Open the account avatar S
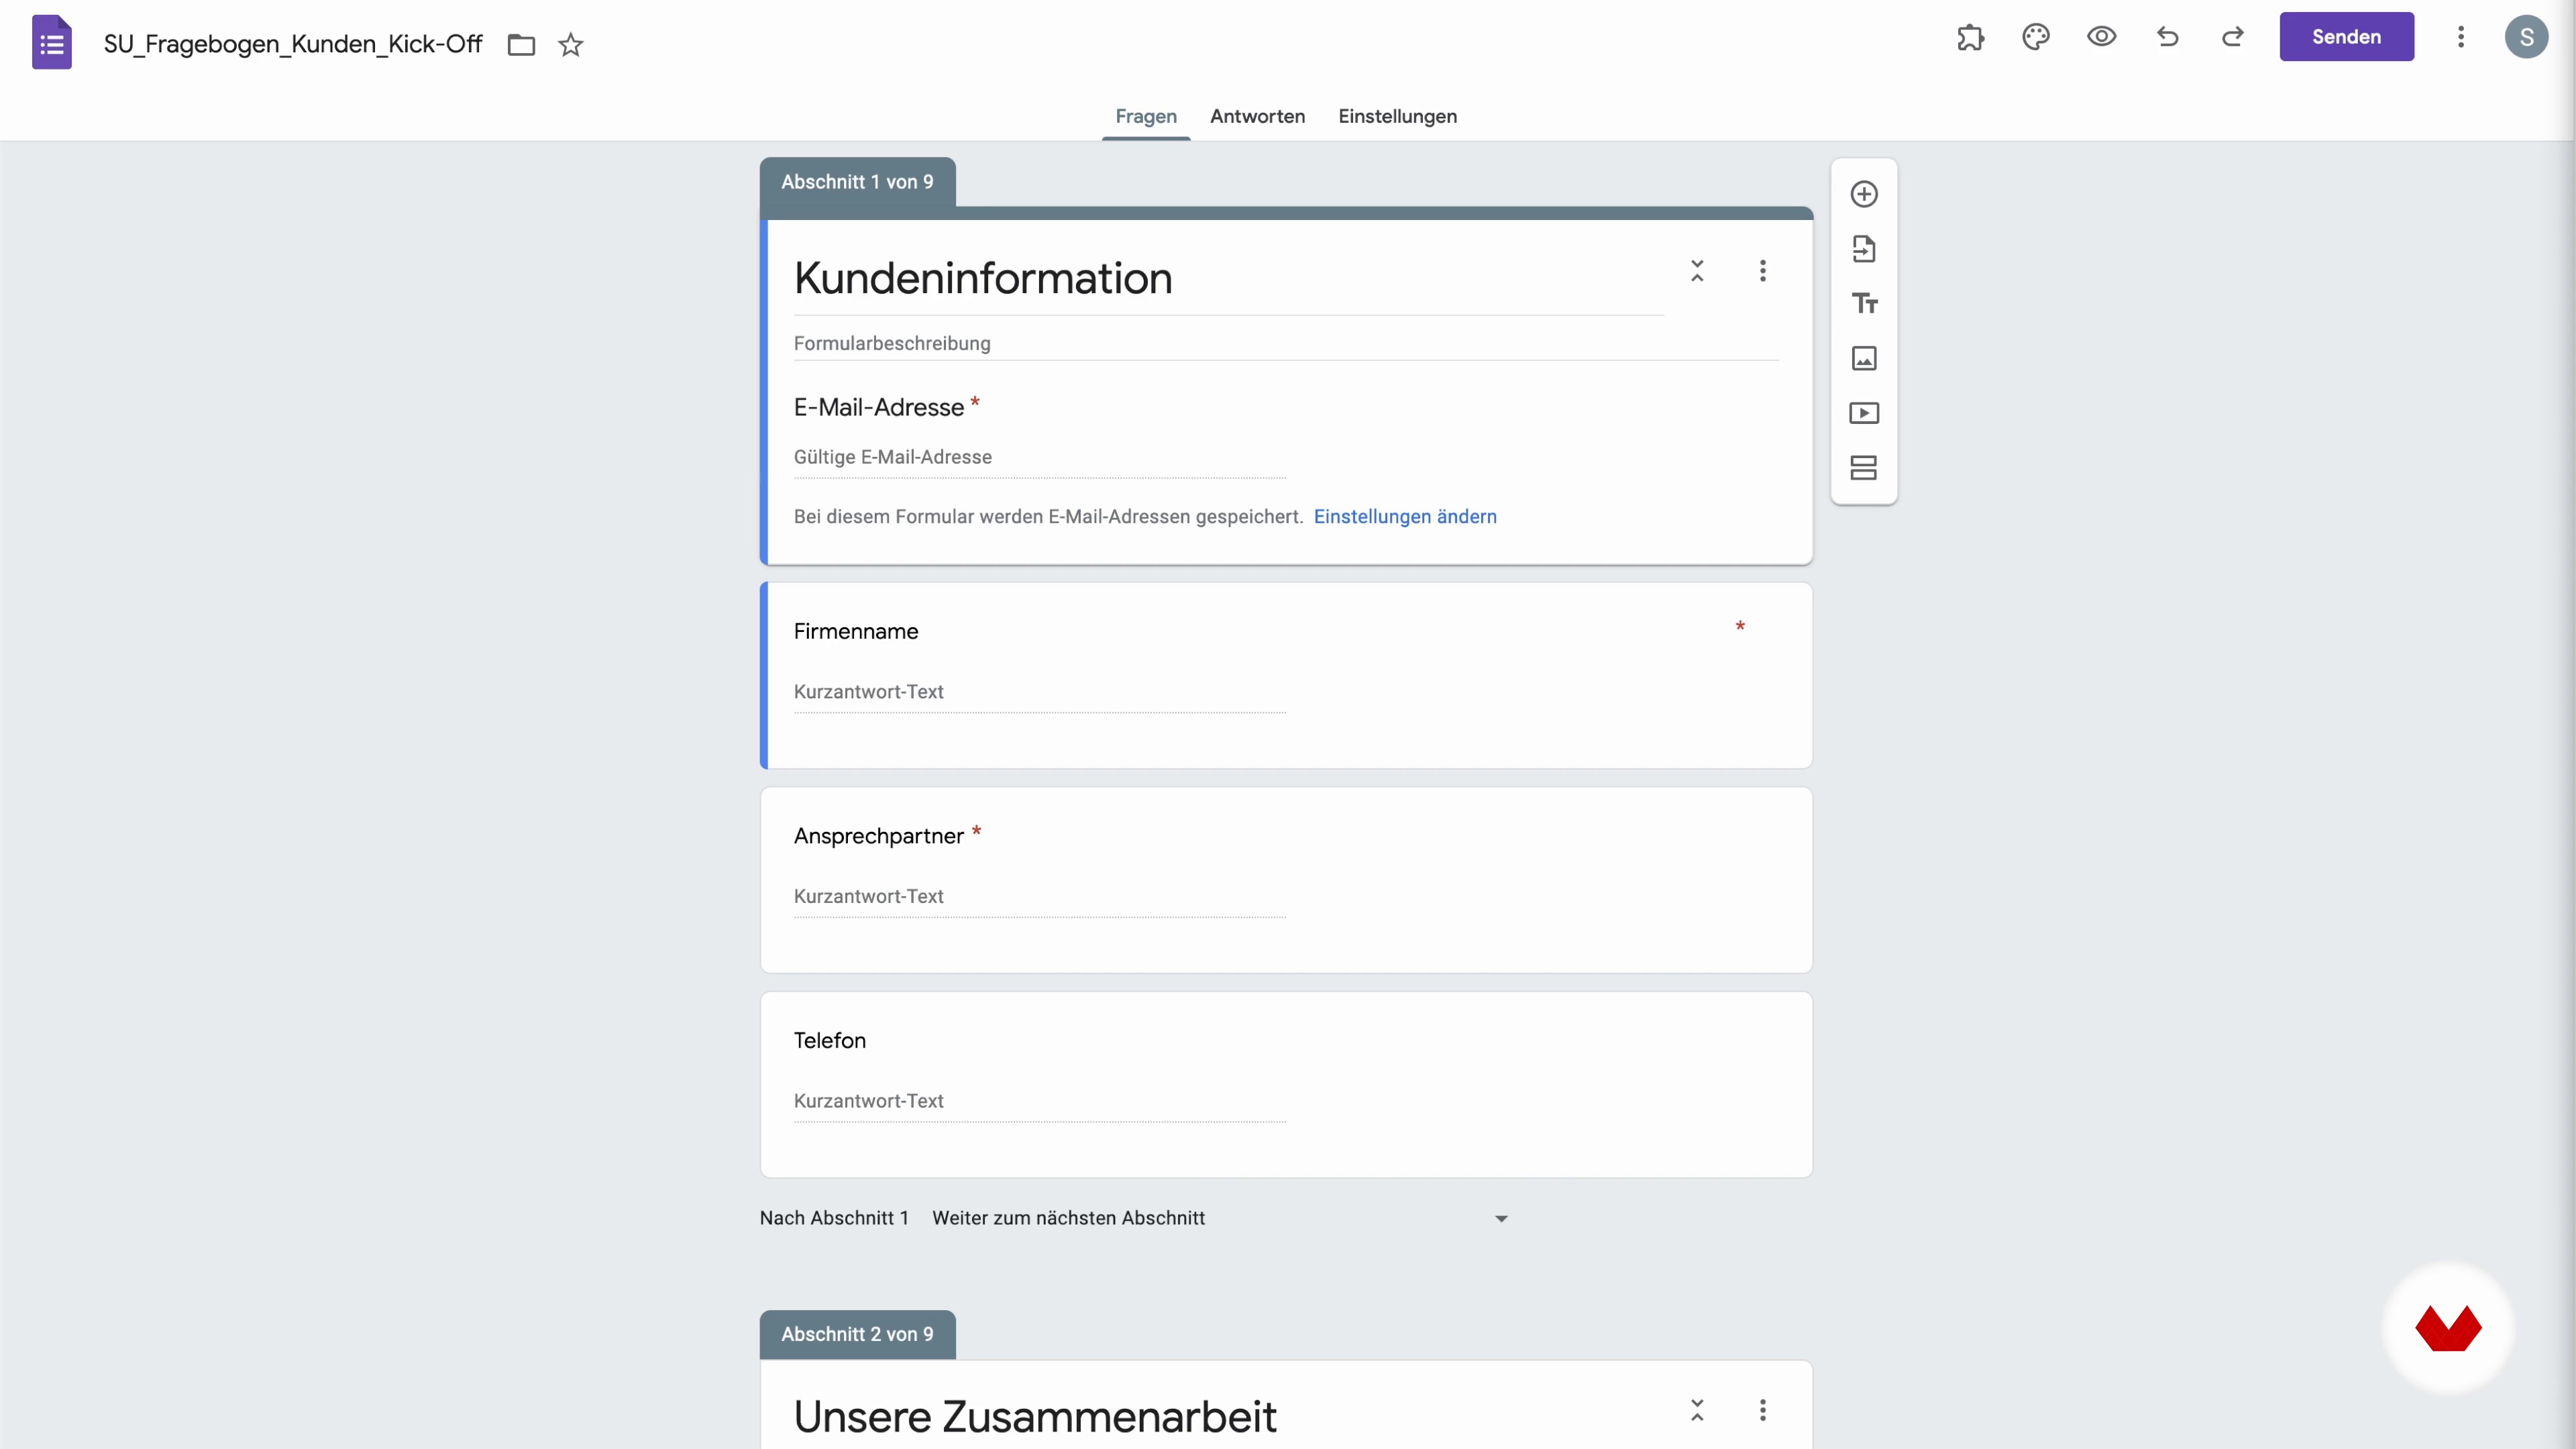 click(x=2526, y=37)
